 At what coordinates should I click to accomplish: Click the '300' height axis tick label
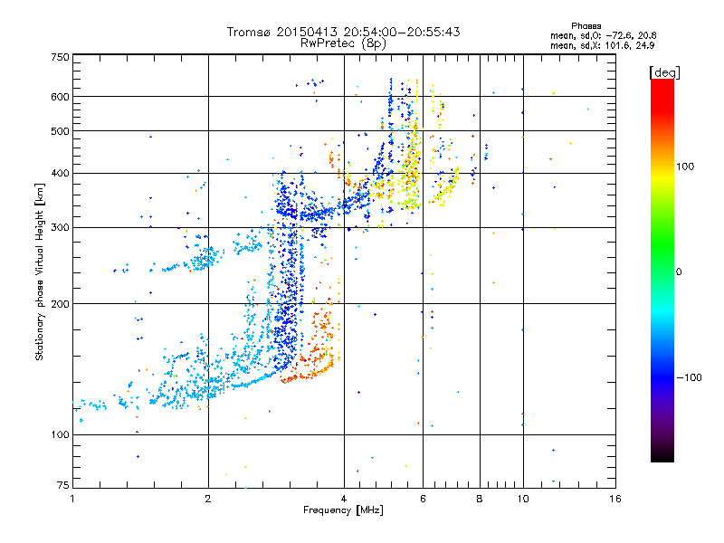pyautogui.click(x=60, y=227)
